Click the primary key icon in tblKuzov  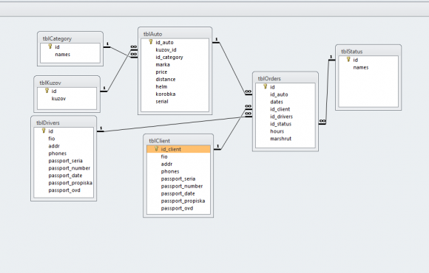coord(47,91)
